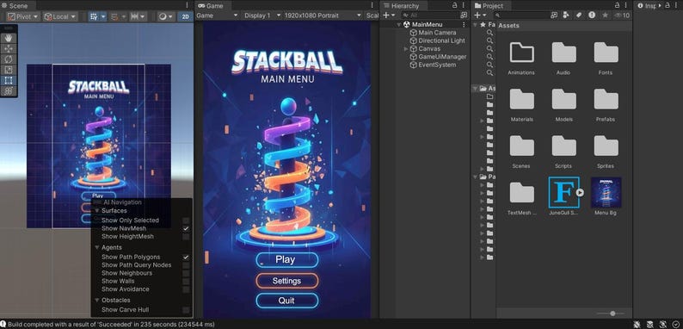Toggle Show Walls checkbox
The width and height of the screenshot is (683, 329).
pos(186,281)
